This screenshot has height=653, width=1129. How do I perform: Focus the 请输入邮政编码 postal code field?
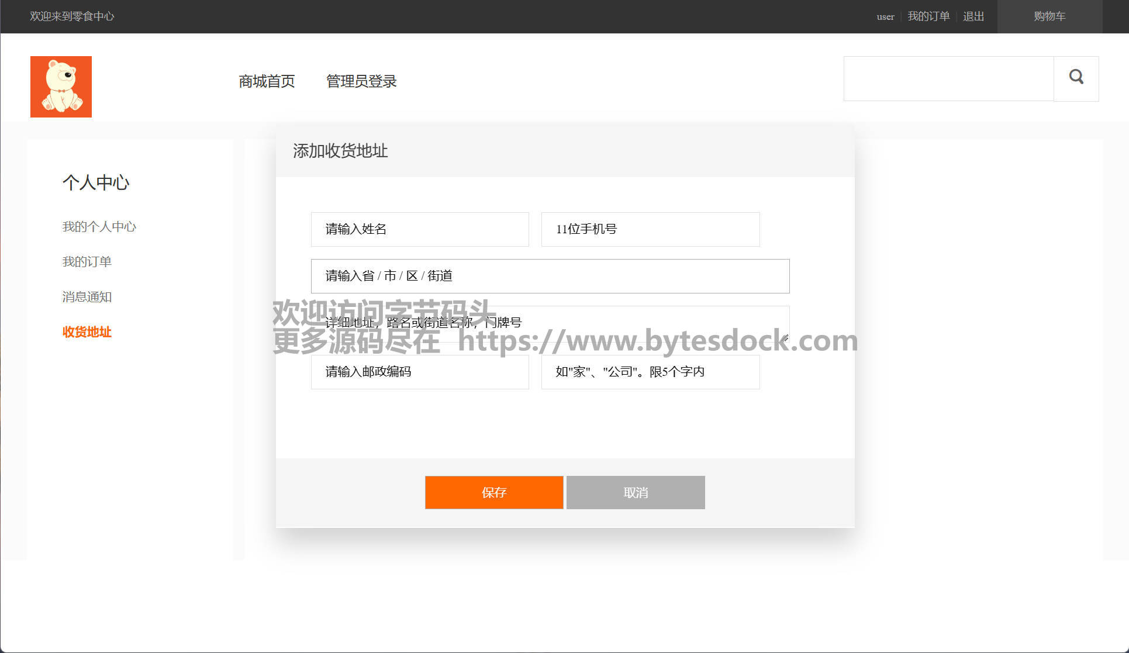point(419,372)
